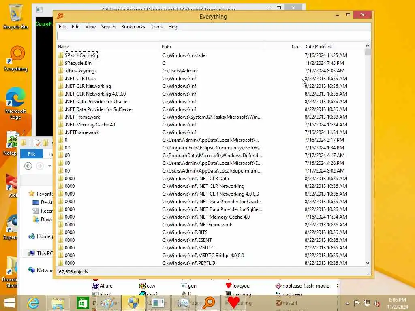Click the Everything search input field
This screenshot has height=311, width=415.
[x=213, y=36]
